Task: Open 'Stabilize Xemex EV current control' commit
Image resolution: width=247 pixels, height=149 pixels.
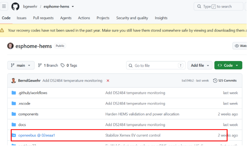Action: pos(133,135)
